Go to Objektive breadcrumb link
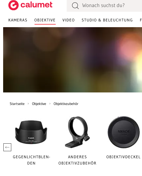Screen dimensions: 142x176 point(39,104)
